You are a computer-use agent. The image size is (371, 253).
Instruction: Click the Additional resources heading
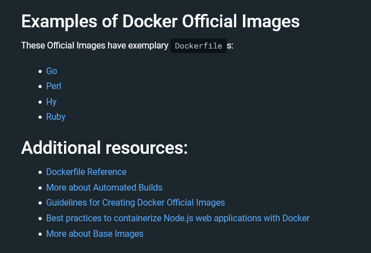[104, 148]
